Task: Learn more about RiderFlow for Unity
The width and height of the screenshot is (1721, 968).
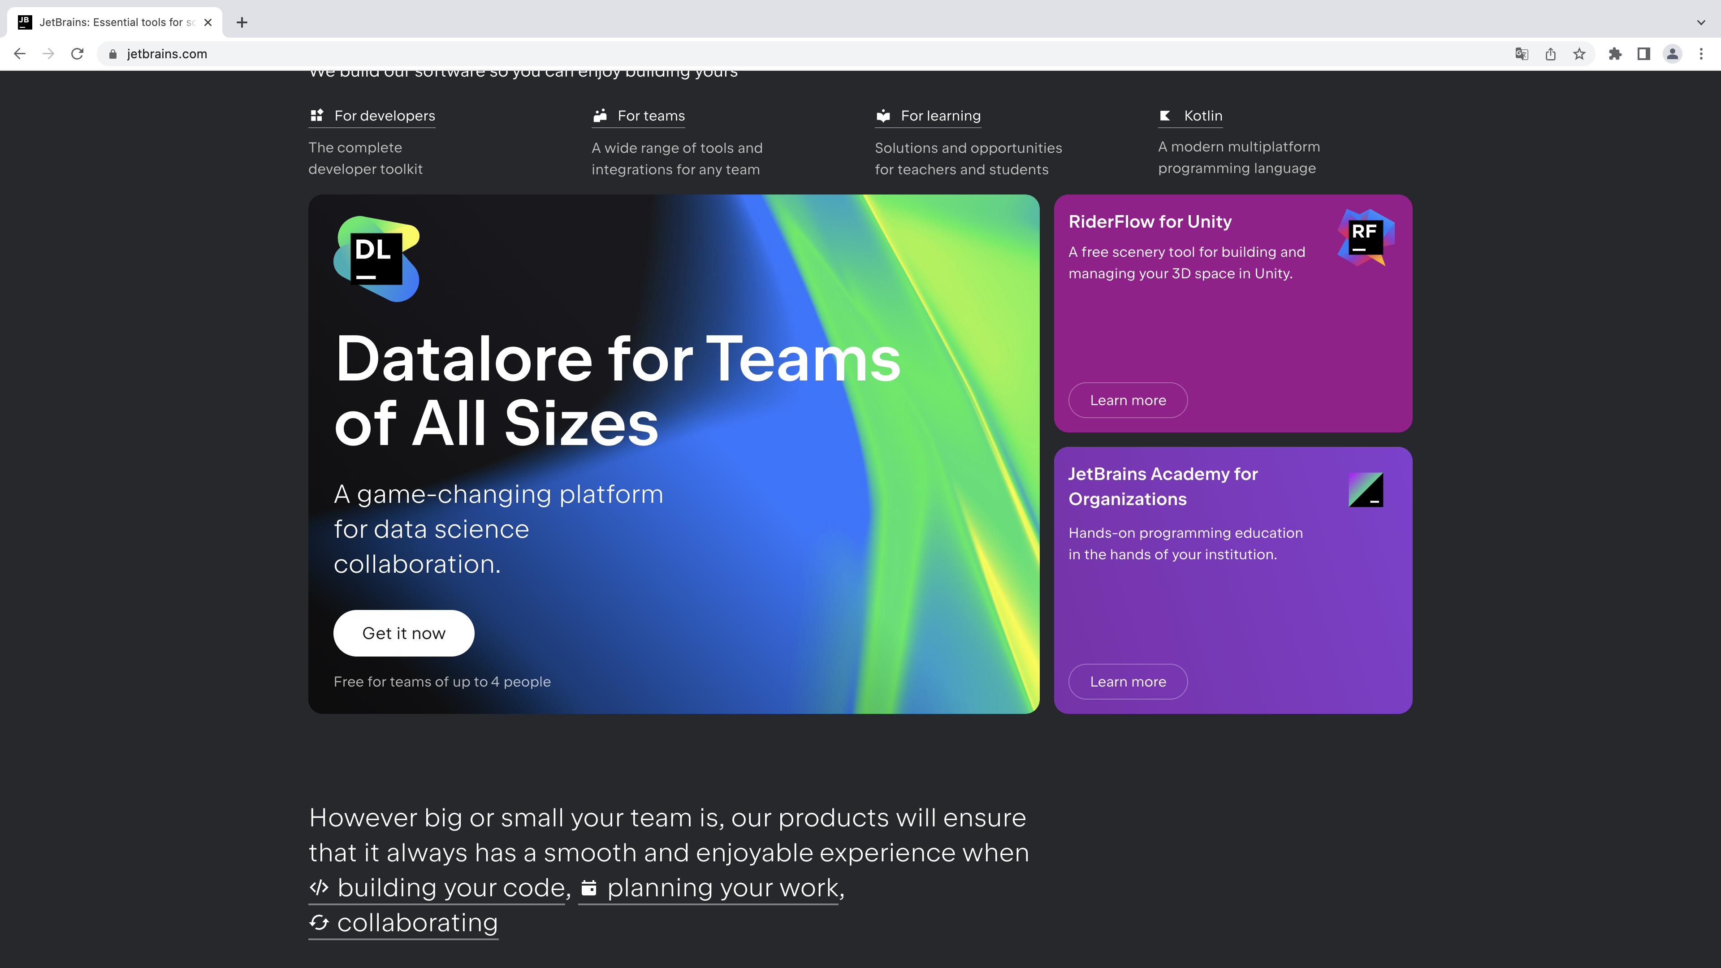Action: click(1128, 399)
